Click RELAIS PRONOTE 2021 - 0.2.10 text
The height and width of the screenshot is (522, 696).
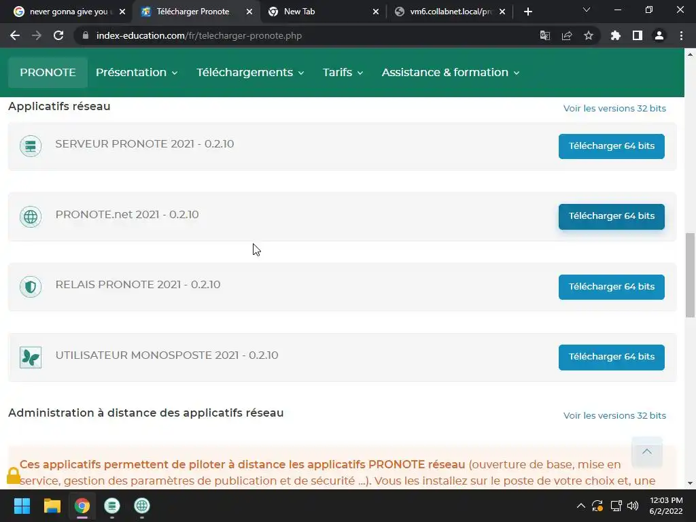pyautogui.click(x=137, y=285)
